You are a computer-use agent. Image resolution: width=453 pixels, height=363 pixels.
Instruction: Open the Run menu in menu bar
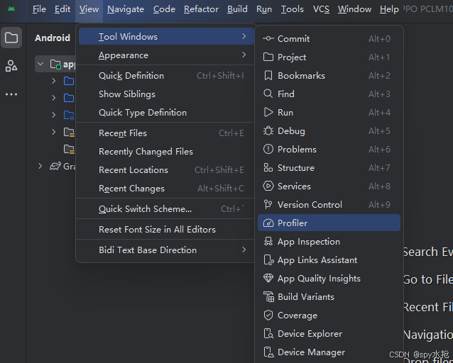264,9
